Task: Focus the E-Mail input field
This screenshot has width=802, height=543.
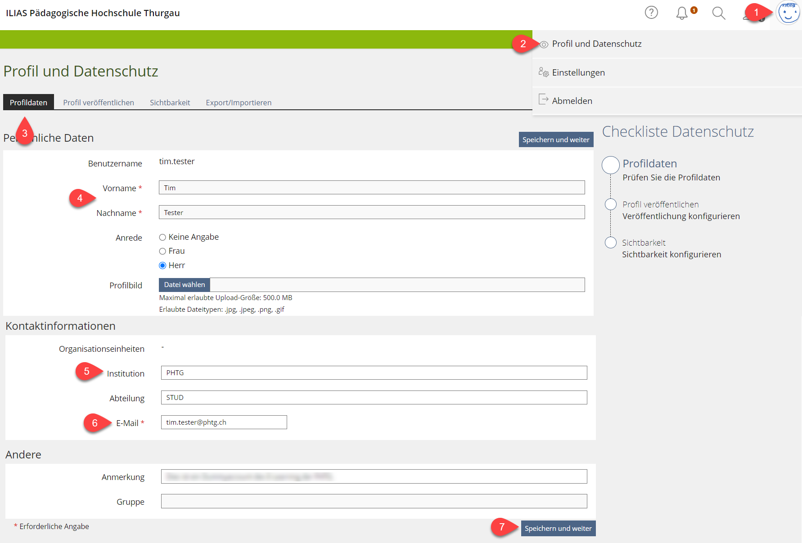Action: pos(224,422)
